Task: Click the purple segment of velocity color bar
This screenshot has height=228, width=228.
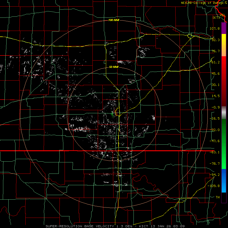Action: pos(224,28)
